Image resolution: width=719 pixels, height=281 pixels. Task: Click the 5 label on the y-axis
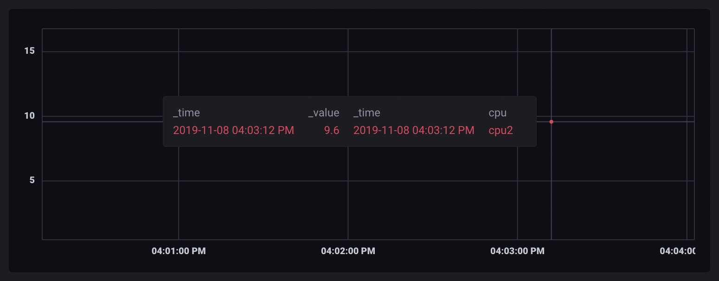coord(32,180)
